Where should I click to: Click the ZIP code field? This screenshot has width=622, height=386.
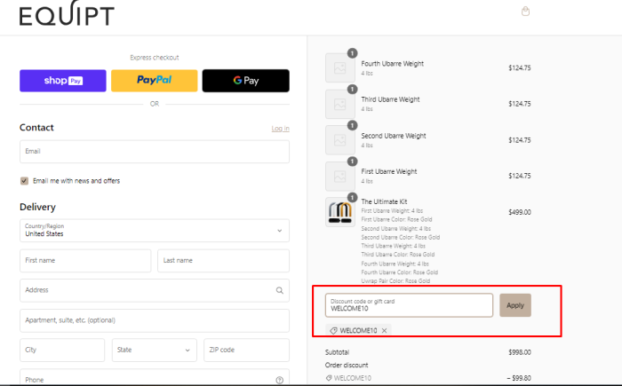point(246,350)
